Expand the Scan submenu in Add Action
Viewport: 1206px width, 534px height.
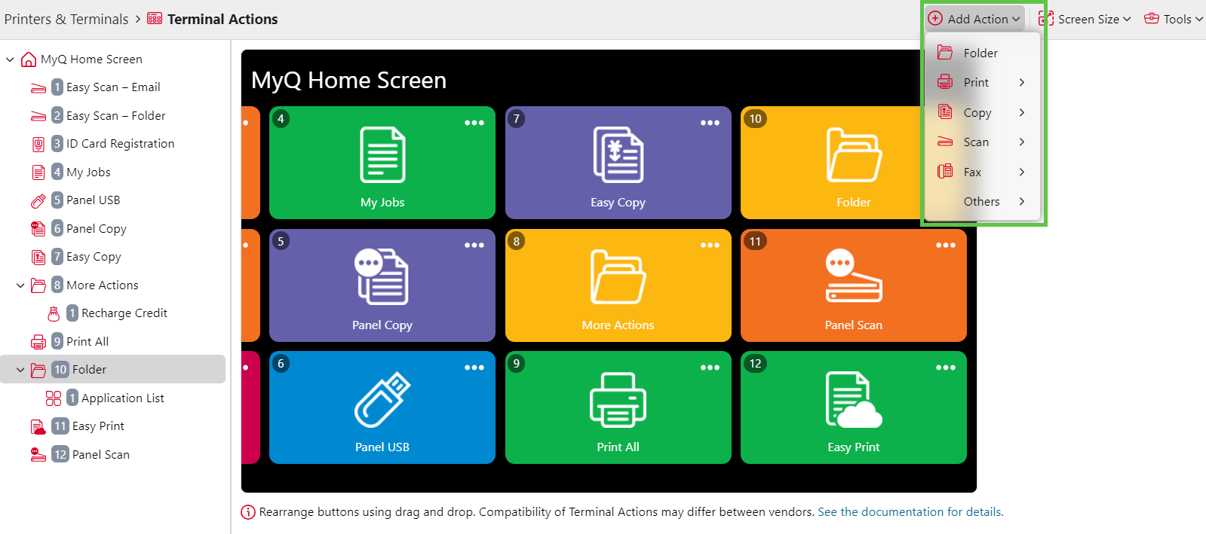pyautogui.click(x=980, y=142)
